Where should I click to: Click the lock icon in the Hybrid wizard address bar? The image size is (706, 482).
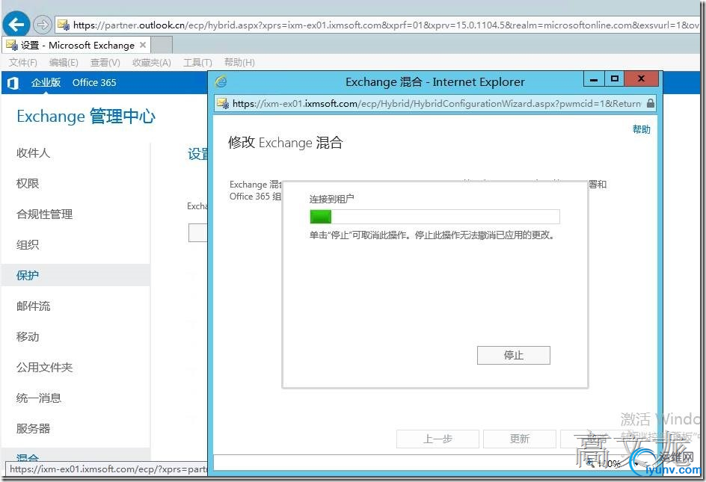(x=650, y=104)
